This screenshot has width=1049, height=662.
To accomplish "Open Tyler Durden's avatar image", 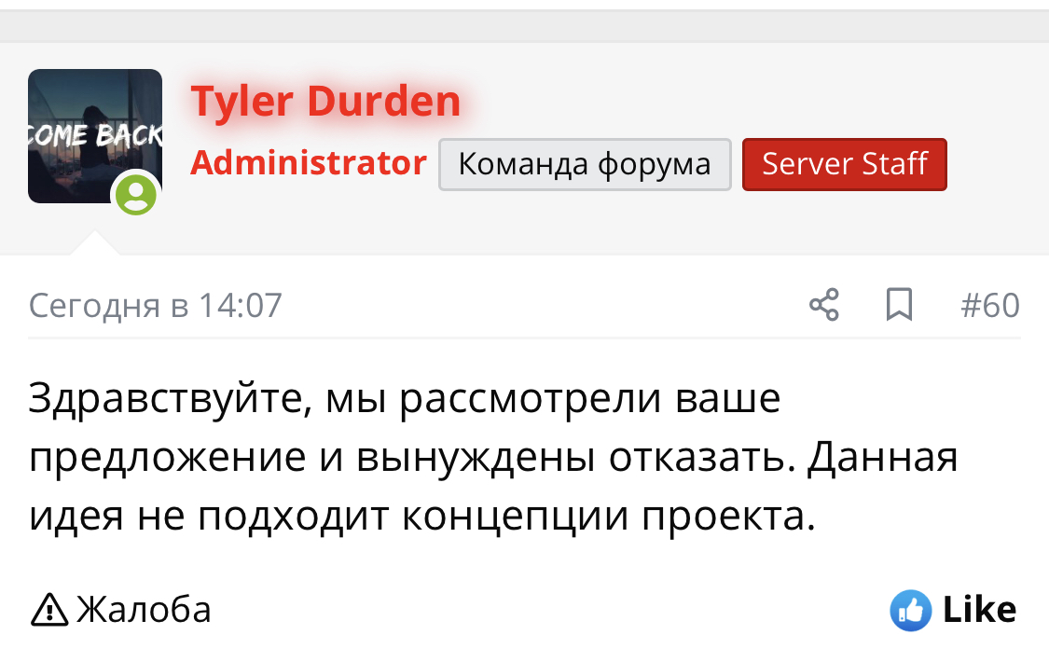I will click(x=94, y=135).
